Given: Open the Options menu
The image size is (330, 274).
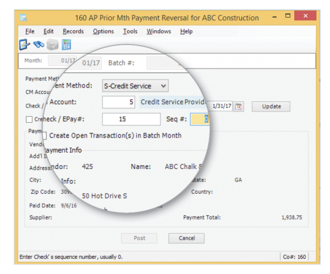Looking at the screenshot, I should (x=103, y=31).
